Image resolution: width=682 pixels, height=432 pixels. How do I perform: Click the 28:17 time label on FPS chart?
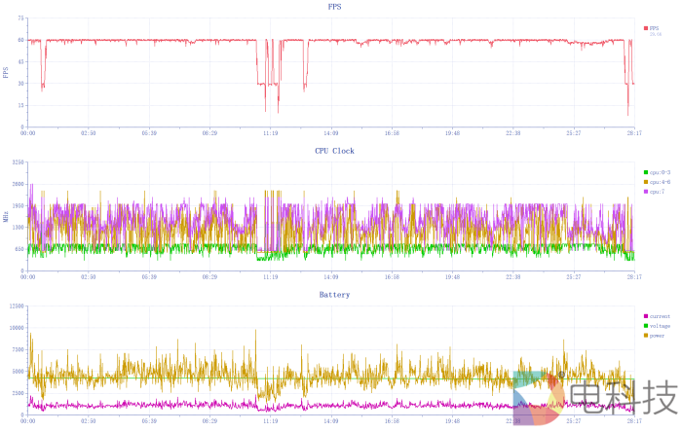[634, 133]
